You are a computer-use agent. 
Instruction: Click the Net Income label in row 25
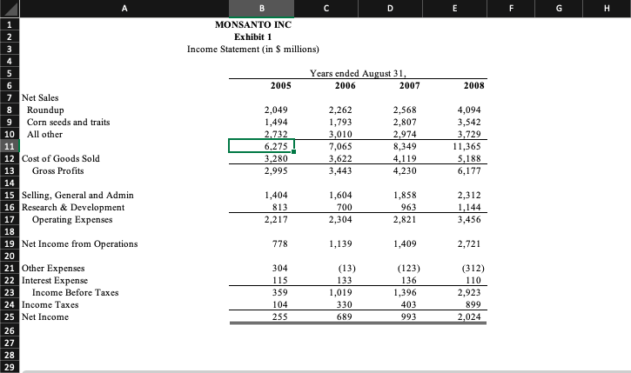(45, 316)
